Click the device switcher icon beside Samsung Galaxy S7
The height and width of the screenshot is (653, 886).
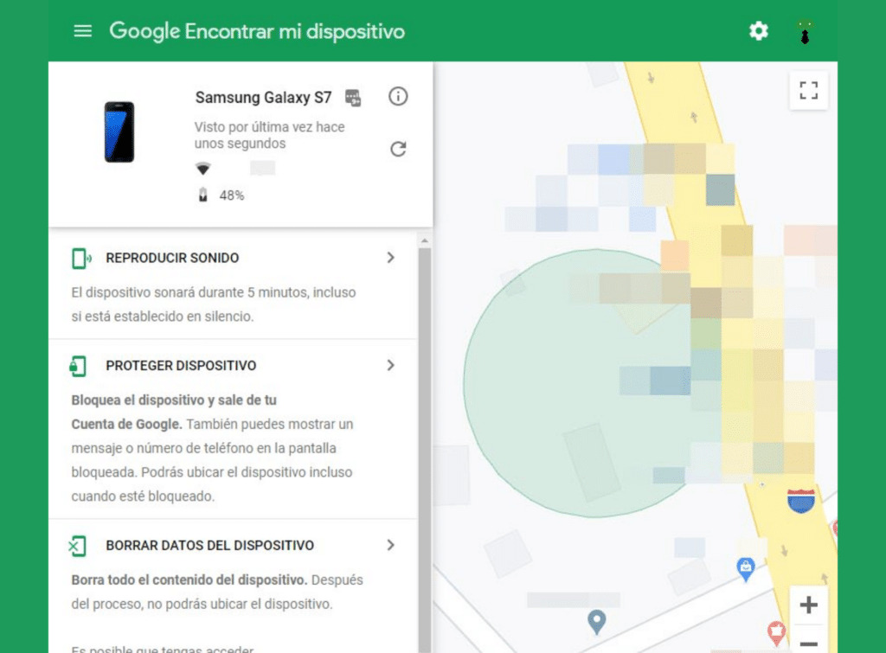pos(353,97)
